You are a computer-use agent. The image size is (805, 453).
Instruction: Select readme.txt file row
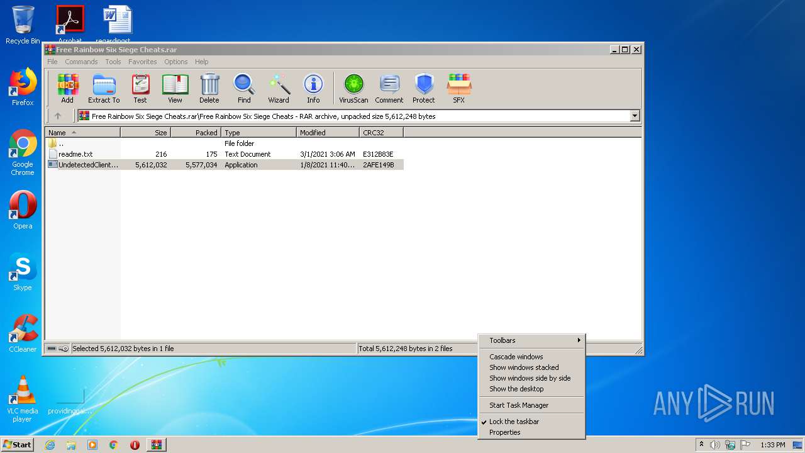click(x=225, y=154)
